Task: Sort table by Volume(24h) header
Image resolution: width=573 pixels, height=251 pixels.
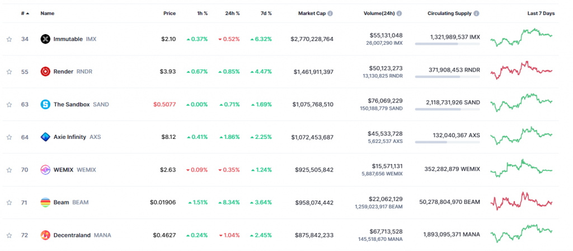Action: (379, 13)
